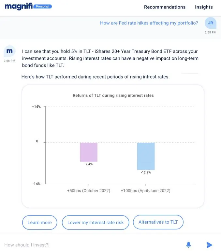Select the +50bps (October 2022) axis label

89,191
